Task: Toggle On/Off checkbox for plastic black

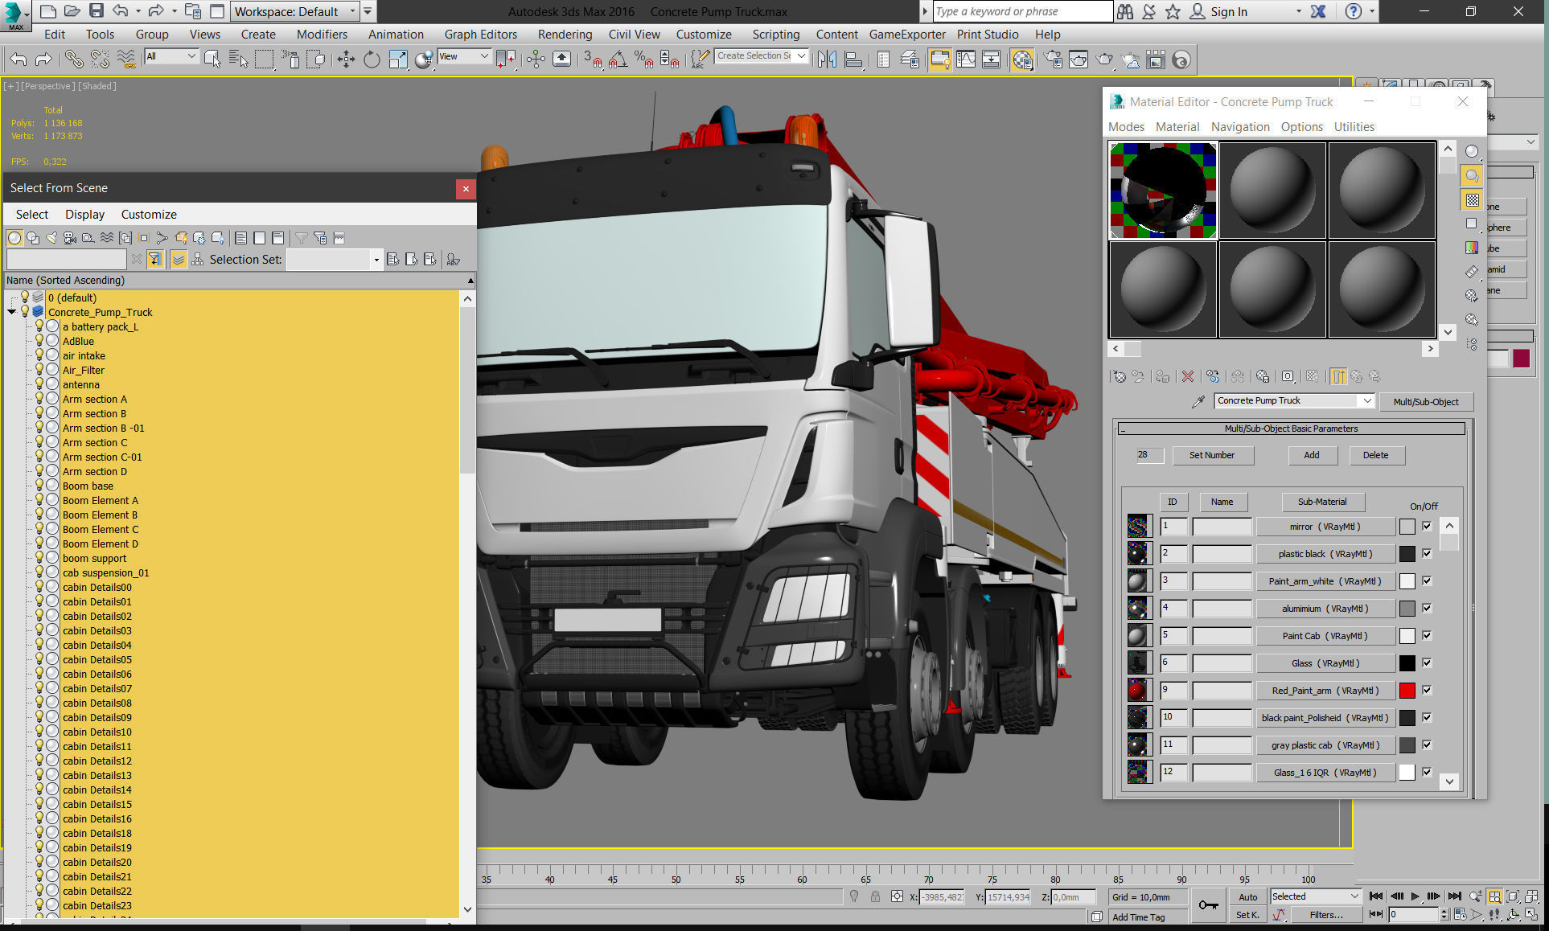Action: pos(1427,554)
